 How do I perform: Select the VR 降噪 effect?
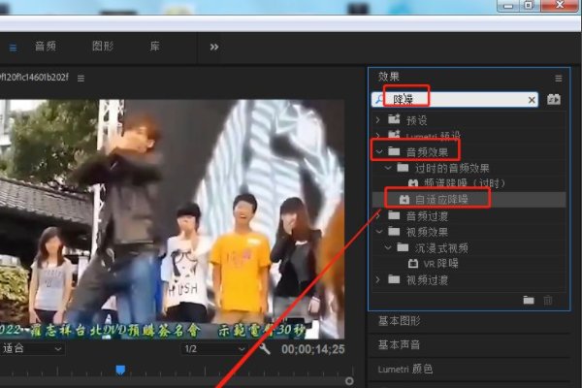(x=441, y=264)
